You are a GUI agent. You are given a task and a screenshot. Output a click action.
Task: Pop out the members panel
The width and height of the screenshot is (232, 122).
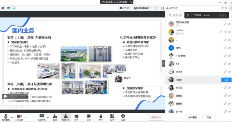point(222,8)
